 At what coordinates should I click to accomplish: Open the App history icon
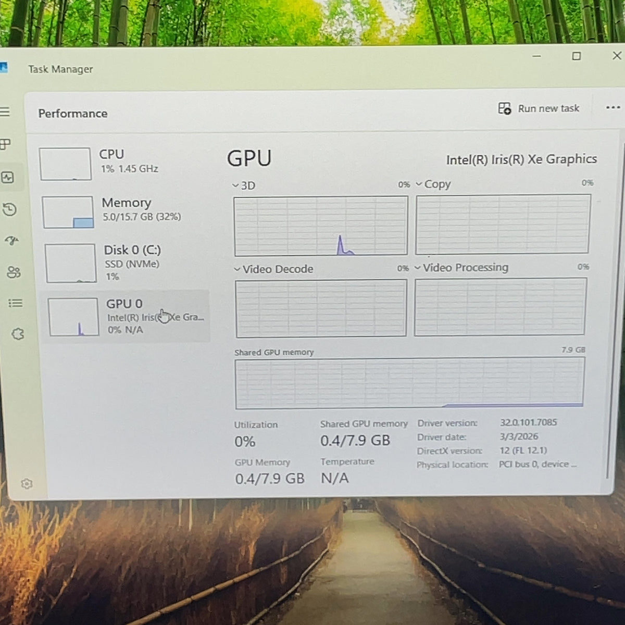coord(10,209)
